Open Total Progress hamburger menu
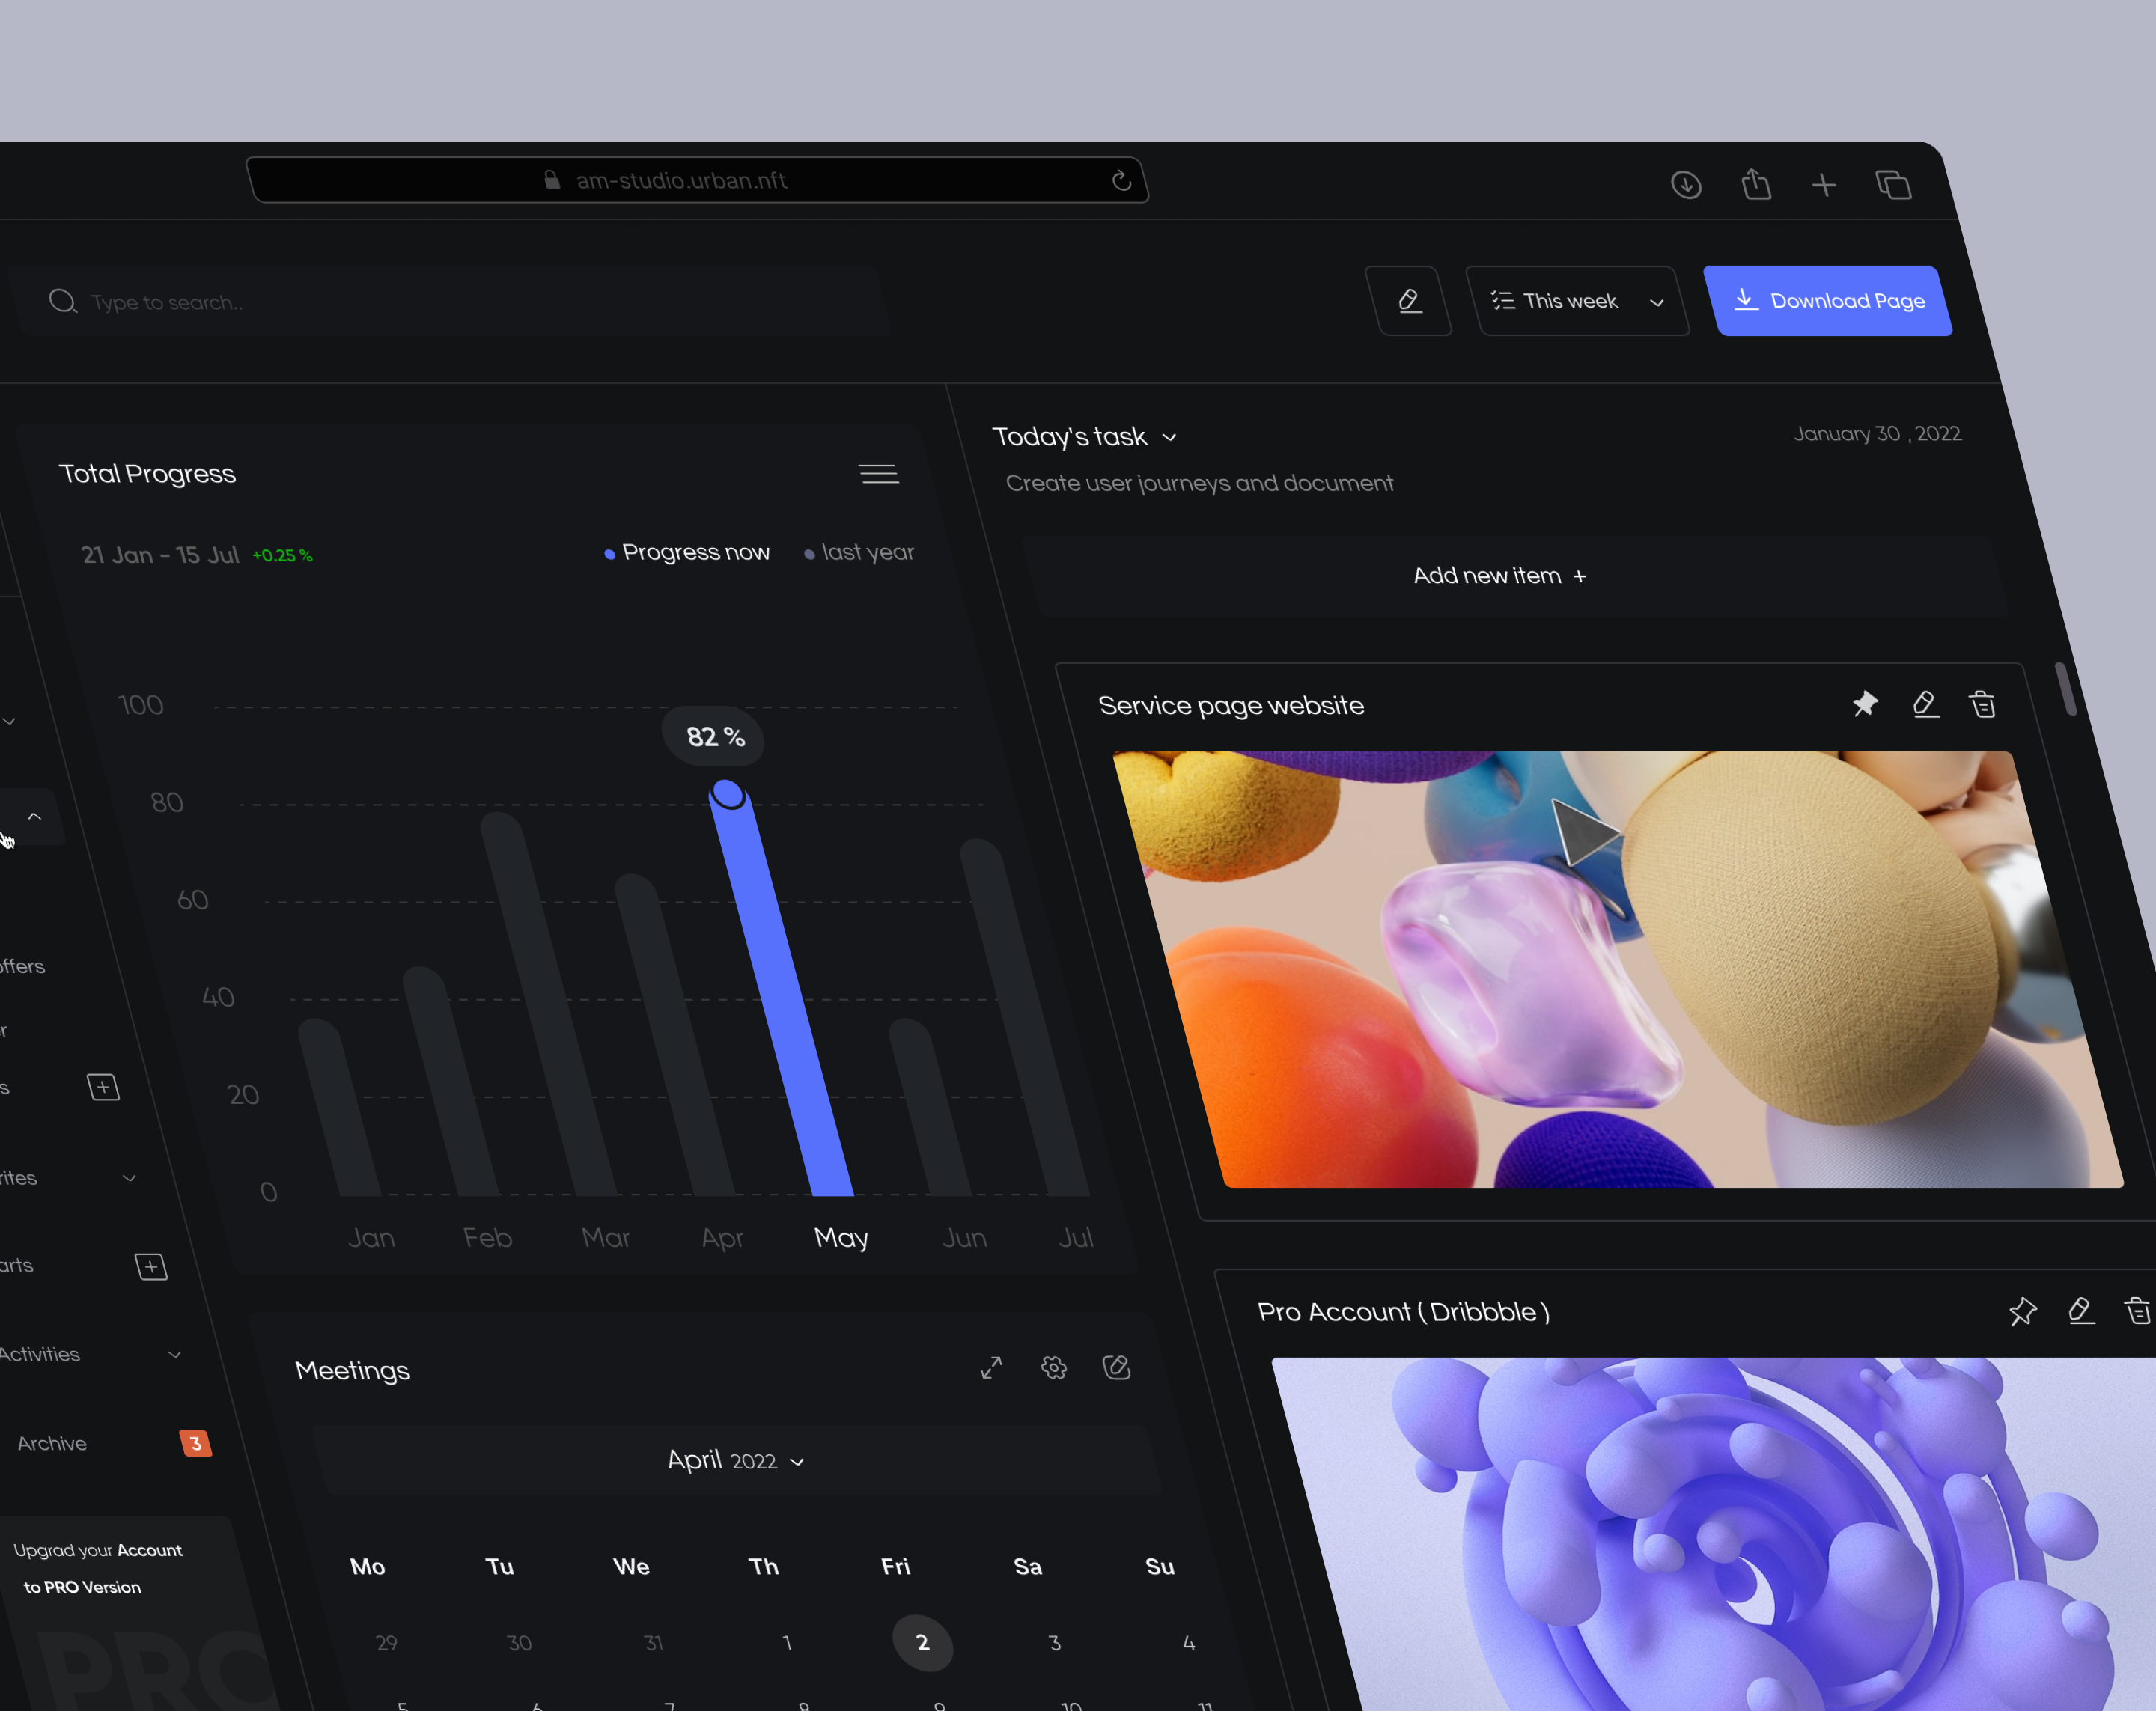Screen dimensions: 2156x1711 (x=879, y=474)
